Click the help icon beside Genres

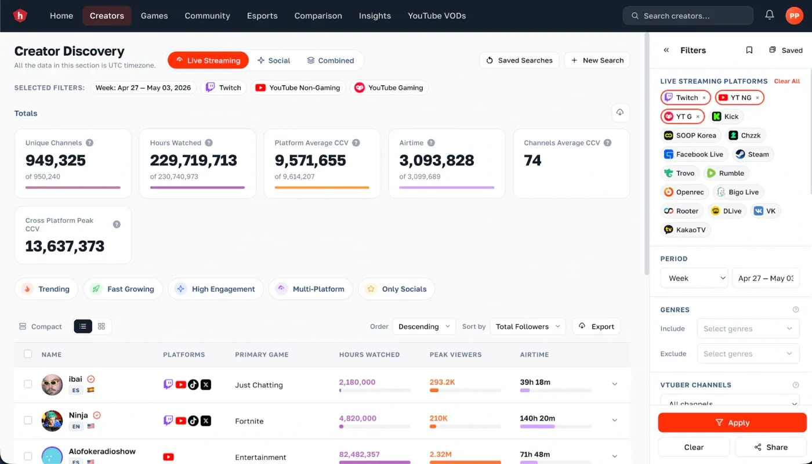click(x=796, y=310)
